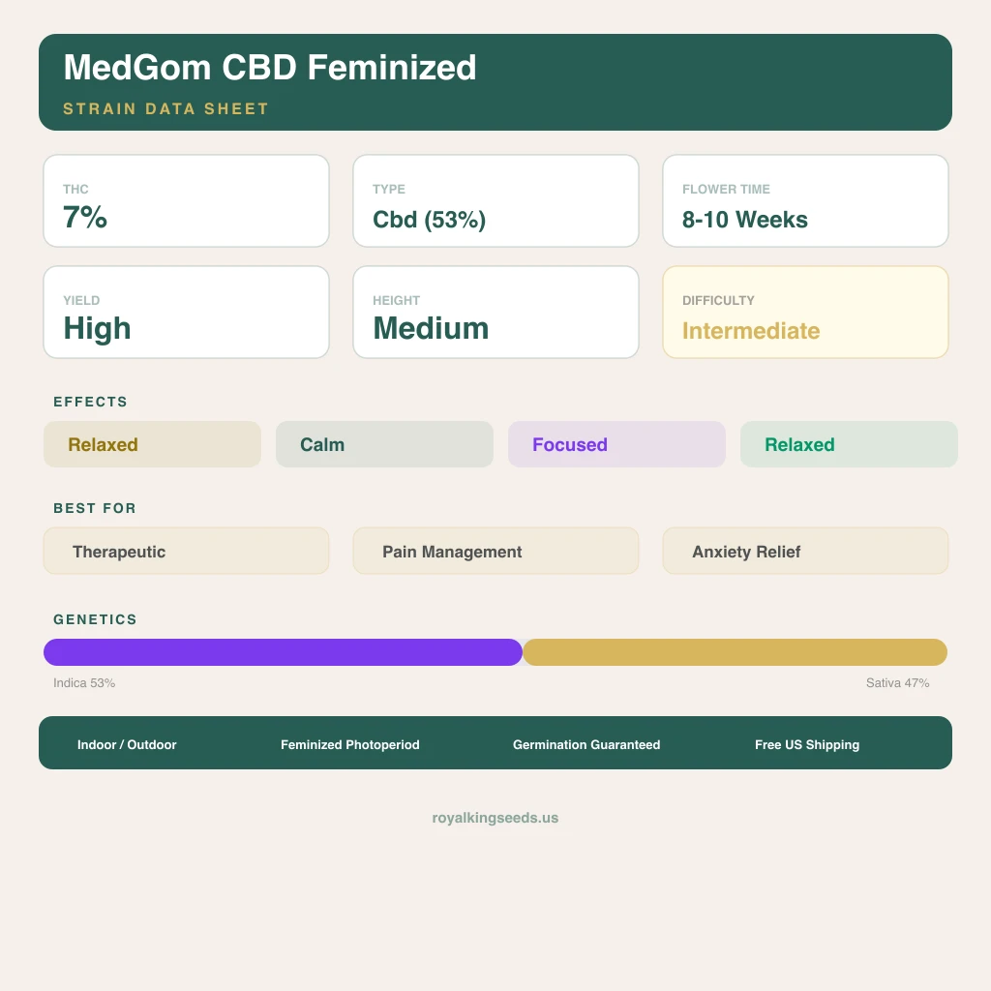This screenshot has width=991, height=991.
Task: Open the royalkingseeds.us link
Action: (x=495, y=818)
